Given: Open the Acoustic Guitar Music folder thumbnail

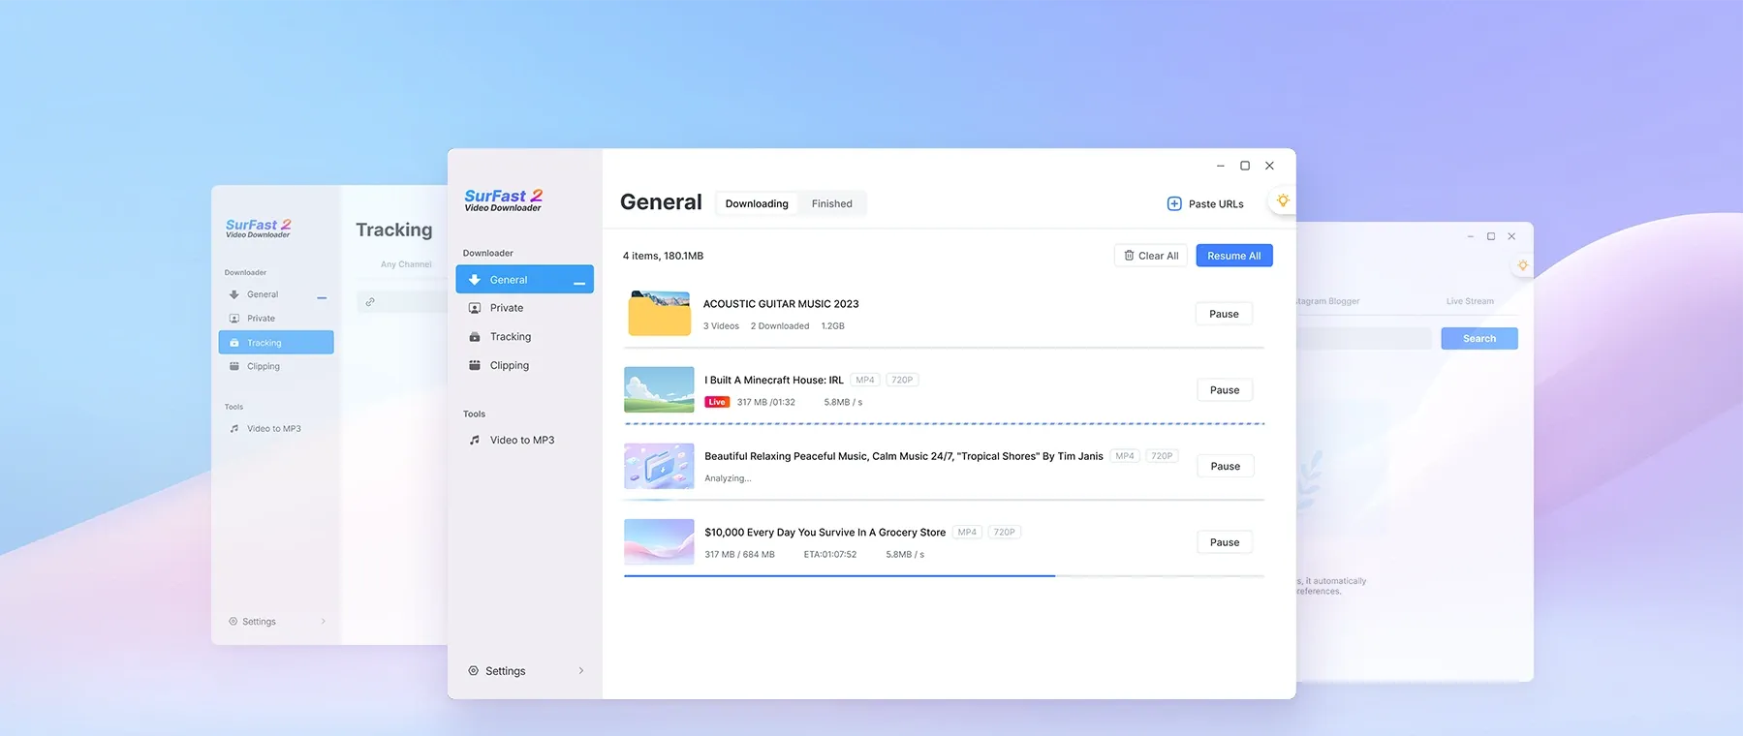Looking at the screenshot, I should pyautogui.click(x=659, y=314).
